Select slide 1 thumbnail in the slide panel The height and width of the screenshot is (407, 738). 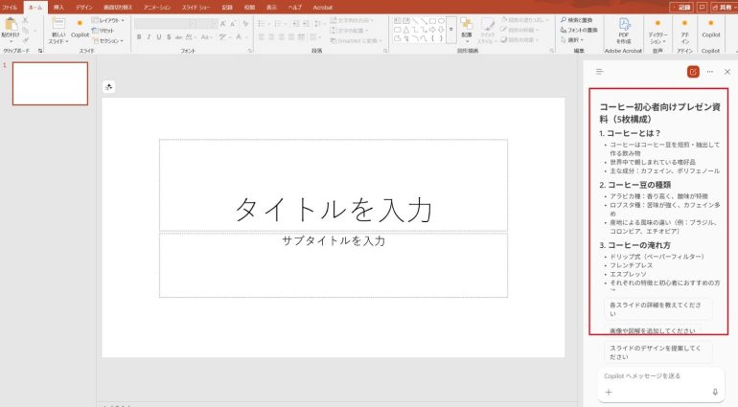[x=50, y=84]
